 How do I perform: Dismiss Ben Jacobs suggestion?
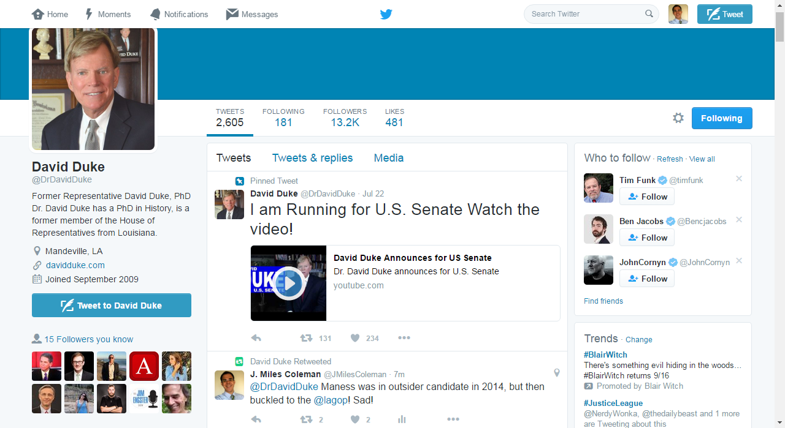click(x=739, y=220)
